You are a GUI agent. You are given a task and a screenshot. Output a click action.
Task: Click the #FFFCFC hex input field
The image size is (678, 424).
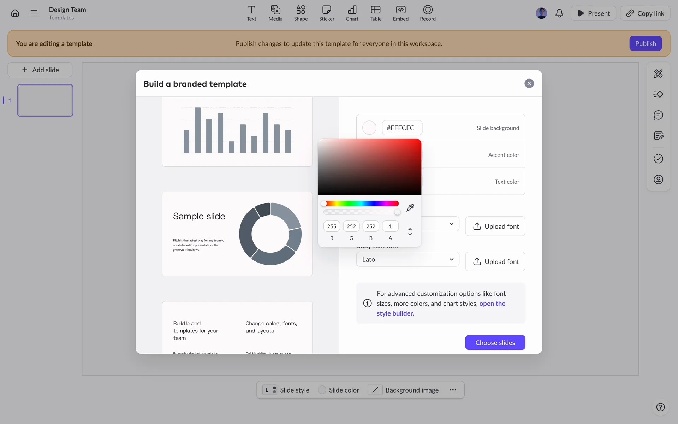click(x=402, y=128)
